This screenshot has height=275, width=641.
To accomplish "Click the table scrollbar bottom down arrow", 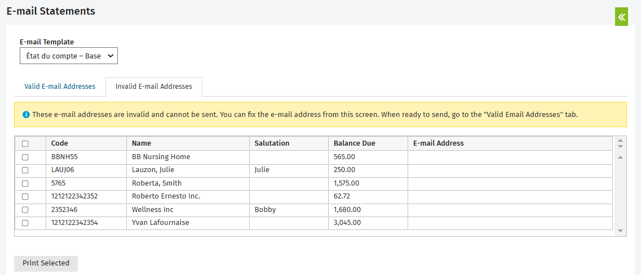I will pyautogui.click(x=620, y=231).
